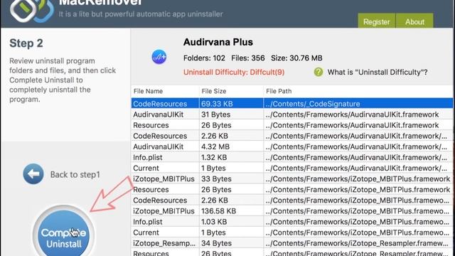
Task: Open the About tab
Action: tap(414, 21)
